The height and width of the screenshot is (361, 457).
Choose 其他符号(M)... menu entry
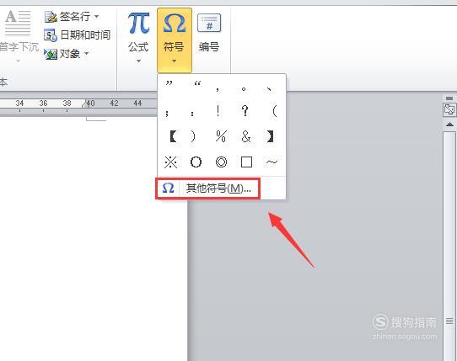pos(207,188)
